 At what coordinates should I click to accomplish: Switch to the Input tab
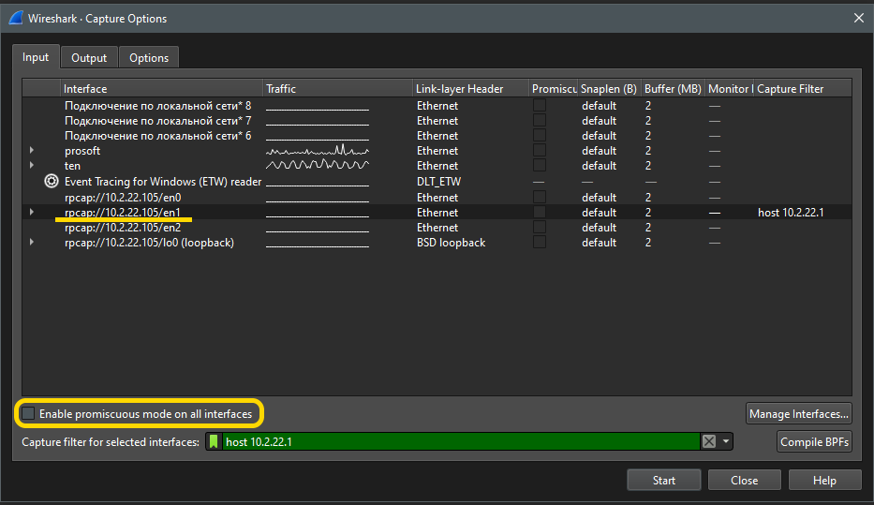tap(36, 57)
